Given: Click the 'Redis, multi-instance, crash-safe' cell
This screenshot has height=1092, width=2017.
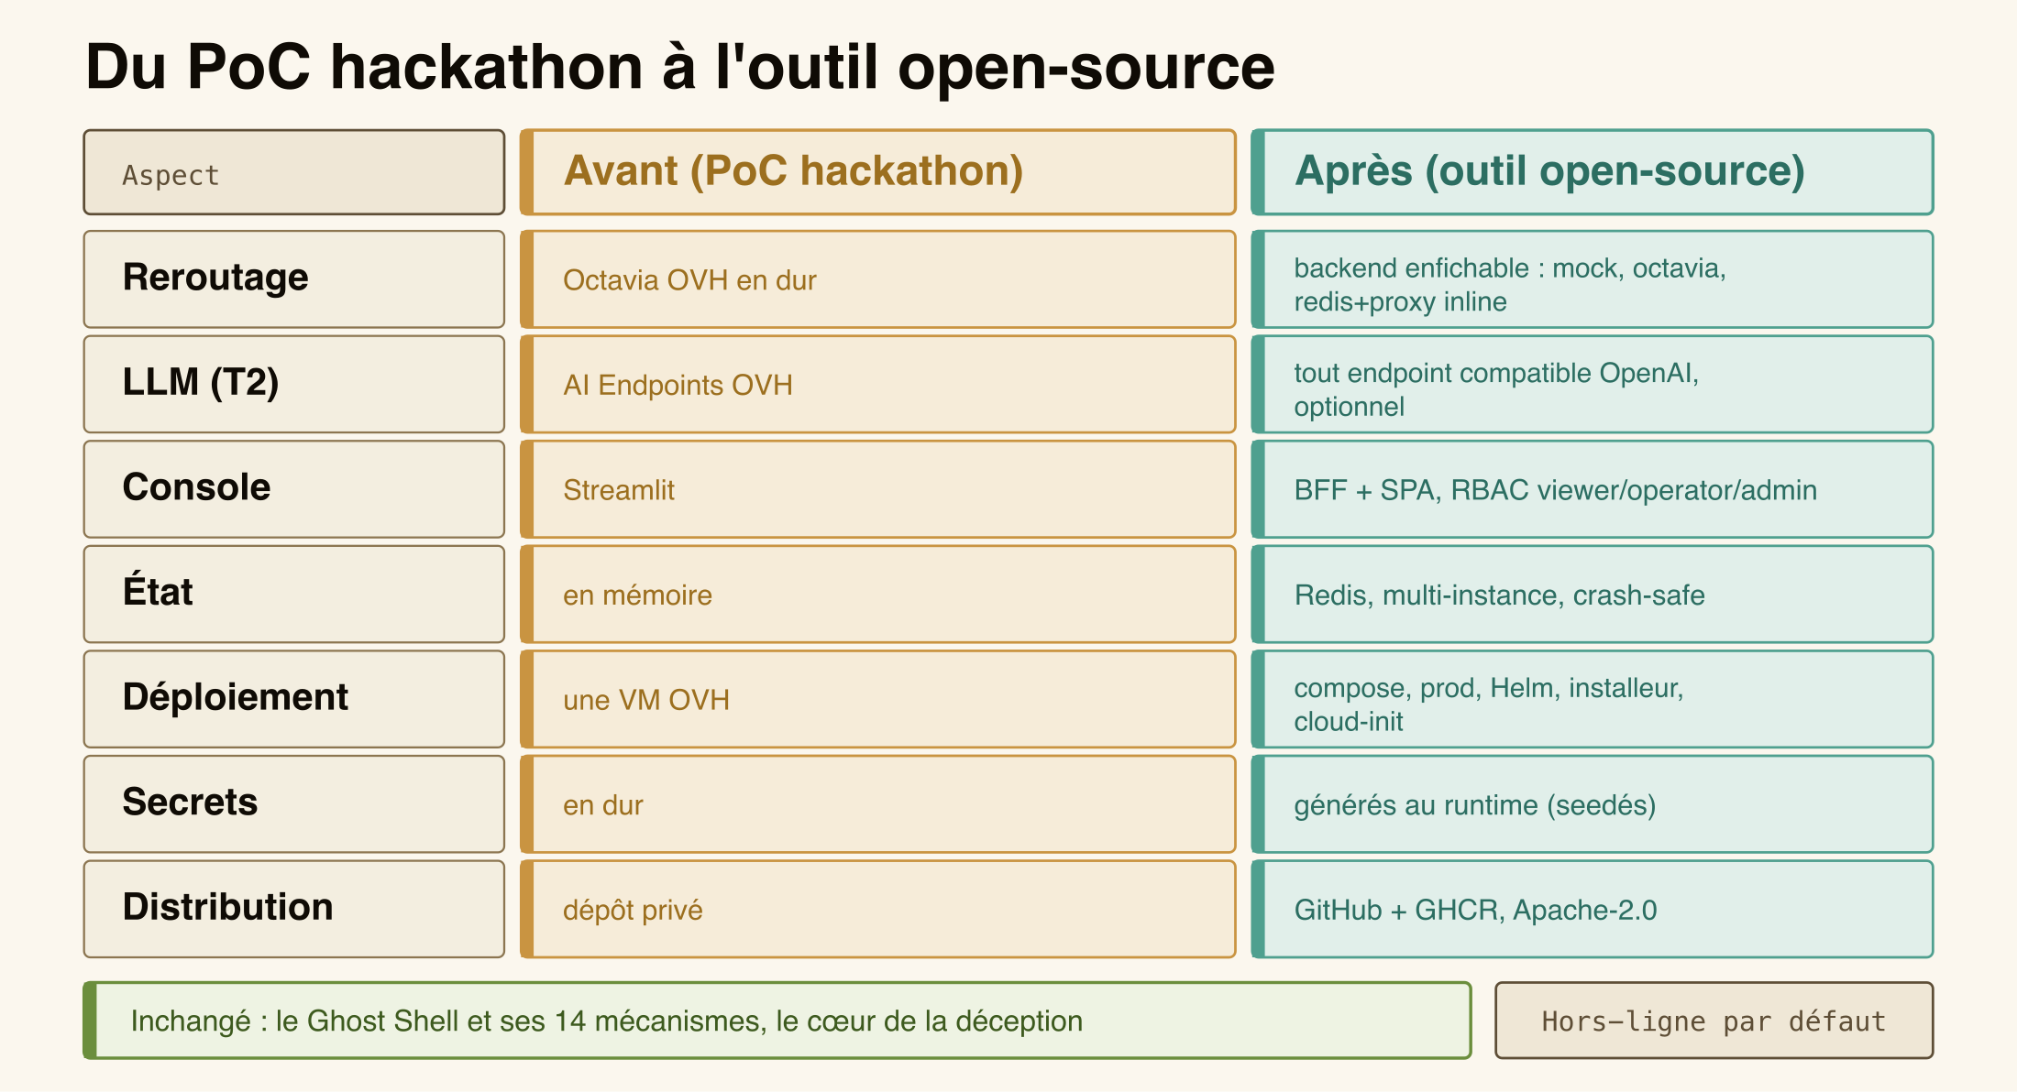Looking at the screenshot, I should coord(1592,595).
